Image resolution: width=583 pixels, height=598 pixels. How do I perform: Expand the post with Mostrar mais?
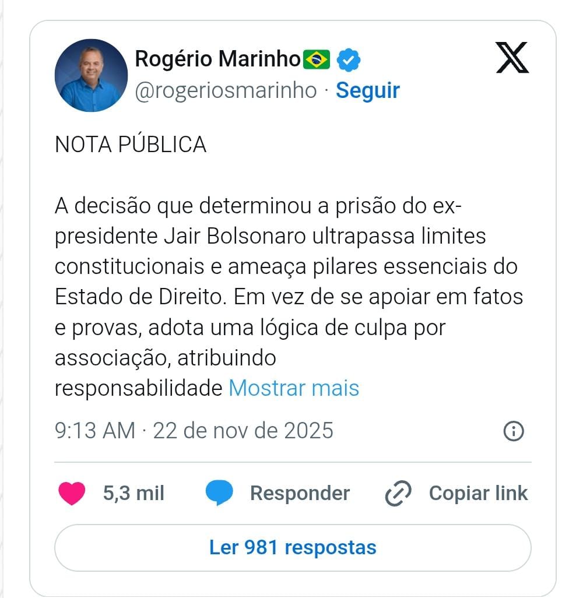pyautogui.click(x=294, y=388)
